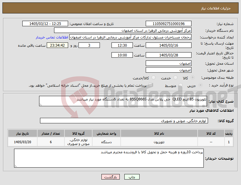Click the جزئیات اطلاعات نیاز page header

coord(216,8)
